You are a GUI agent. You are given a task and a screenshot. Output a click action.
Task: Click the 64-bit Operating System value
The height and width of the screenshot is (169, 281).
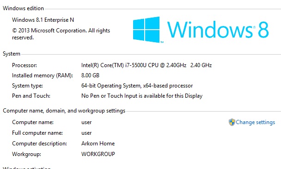(x=137, y=86)
